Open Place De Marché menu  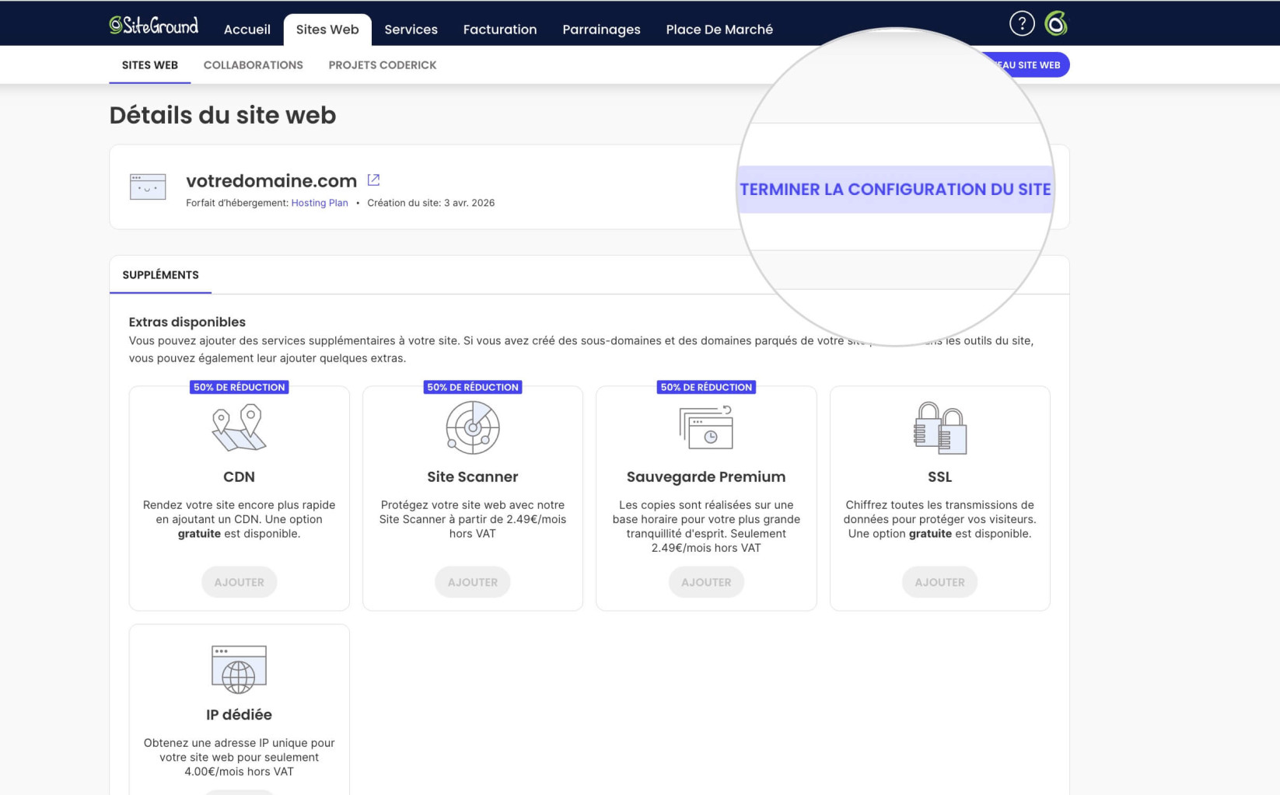719,30
